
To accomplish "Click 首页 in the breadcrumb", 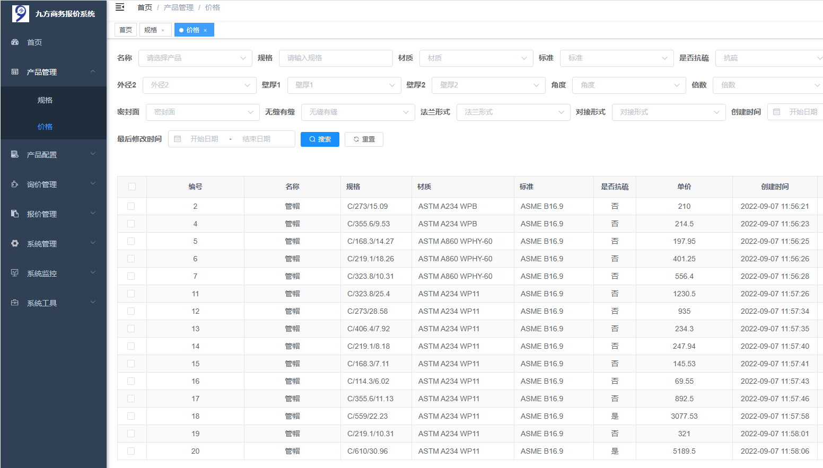I will coord(145,7).
